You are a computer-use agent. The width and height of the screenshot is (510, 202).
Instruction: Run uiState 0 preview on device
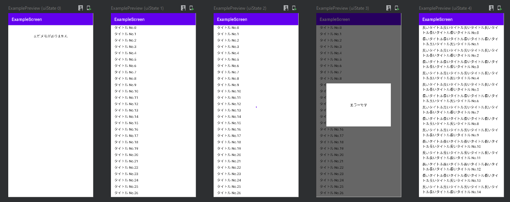click(x=89, y=8)
